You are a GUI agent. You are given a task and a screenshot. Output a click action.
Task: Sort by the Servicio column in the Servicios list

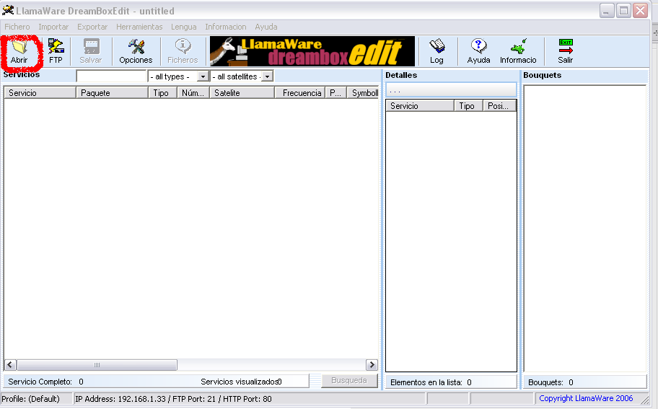40,93
